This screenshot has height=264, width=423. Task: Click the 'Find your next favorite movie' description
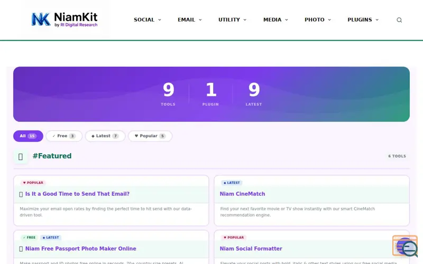(x=298, y=212)
